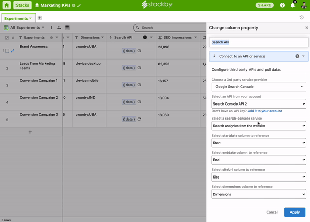Open Search Console API 2 dropdown
This screenshot has width=310, height=222.
(x=259, y=104)
